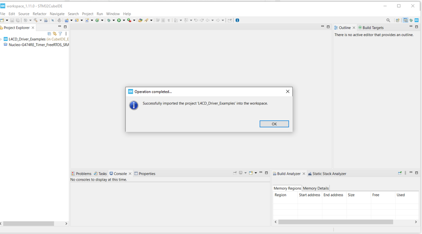Open the Project menu
Image resolution: width=422 pixels, height=234 pixels.
pyautogui.click(x=87, y=13)
